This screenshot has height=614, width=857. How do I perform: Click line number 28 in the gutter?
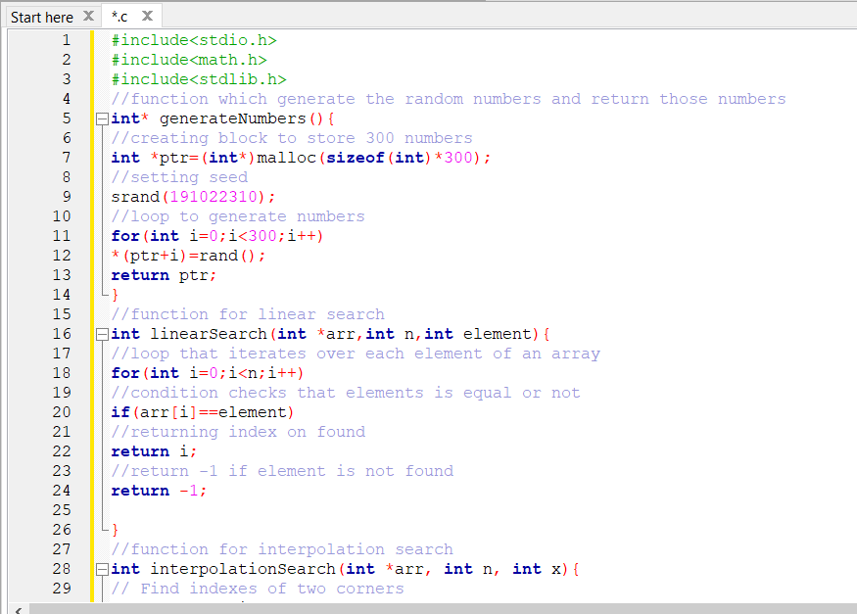[x=61, y=568]
